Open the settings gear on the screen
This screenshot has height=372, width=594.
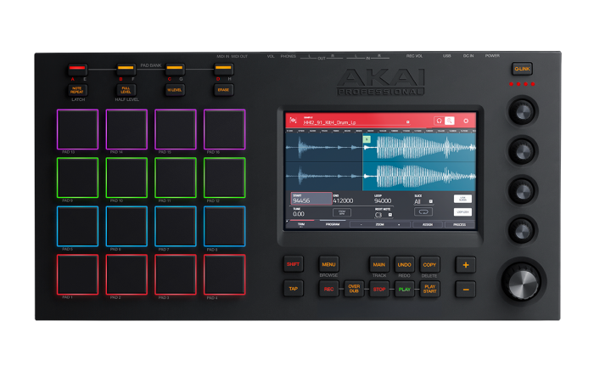466,121
